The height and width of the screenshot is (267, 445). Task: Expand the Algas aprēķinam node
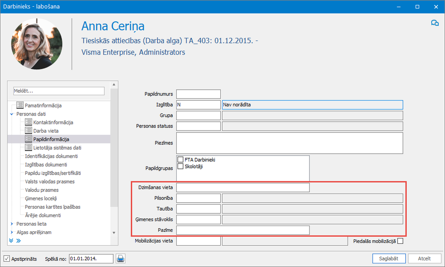point(12,232)
